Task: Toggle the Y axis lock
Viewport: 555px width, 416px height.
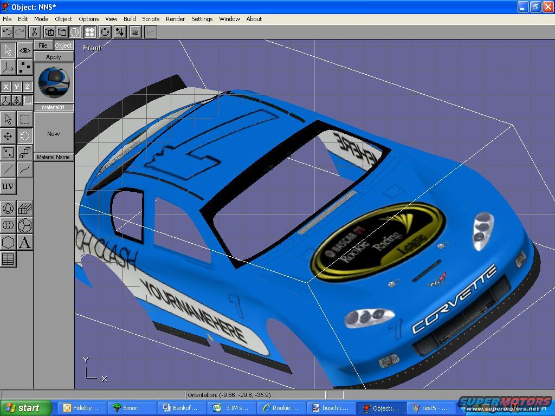Action: [x=17, y=87]
